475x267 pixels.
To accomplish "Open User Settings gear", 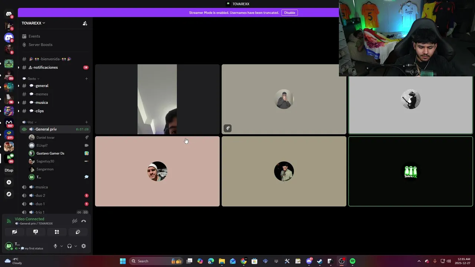I will point(83,246).
